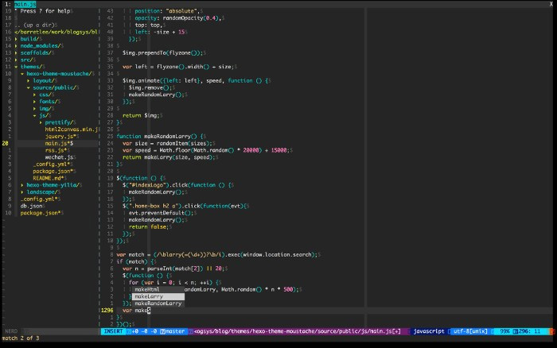Image resolution: width=557 pixels, height=348 pixels.
Task: Click the "Press ? for help" hint
Action: tap(44, 11)
